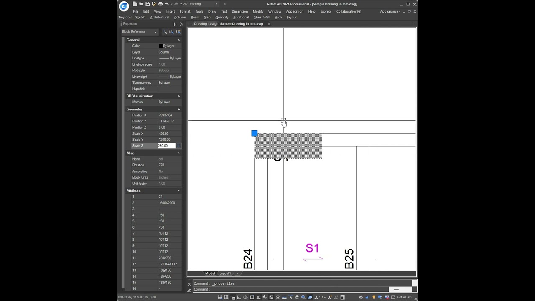Click the Redo arrow icon
The image size is (535, 301).
[x=176, y=4]
